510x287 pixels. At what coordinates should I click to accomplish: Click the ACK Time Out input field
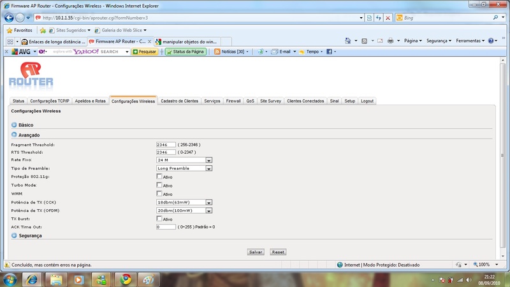click(x=166, y=227)
